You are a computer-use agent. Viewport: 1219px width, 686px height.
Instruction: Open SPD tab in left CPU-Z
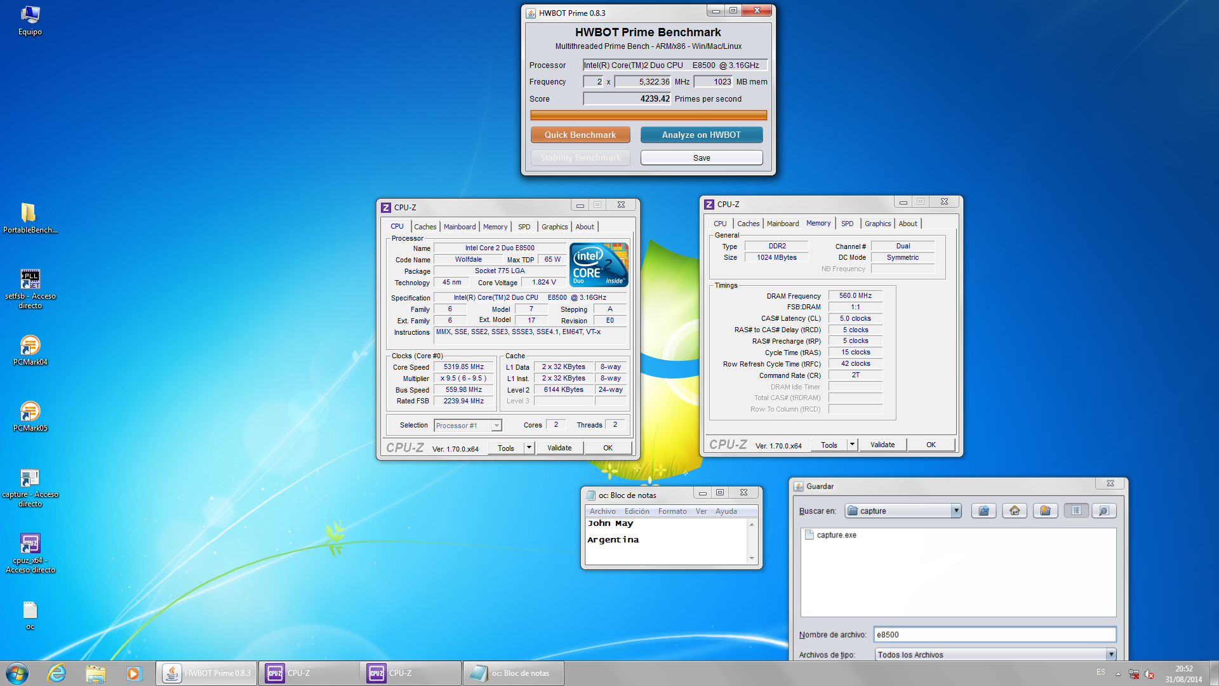coord(524,227)
